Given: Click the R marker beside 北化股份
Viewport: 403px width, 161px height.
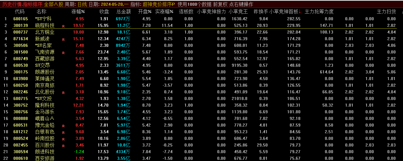Looking at the screenshot, I should [x=63, y=92].
